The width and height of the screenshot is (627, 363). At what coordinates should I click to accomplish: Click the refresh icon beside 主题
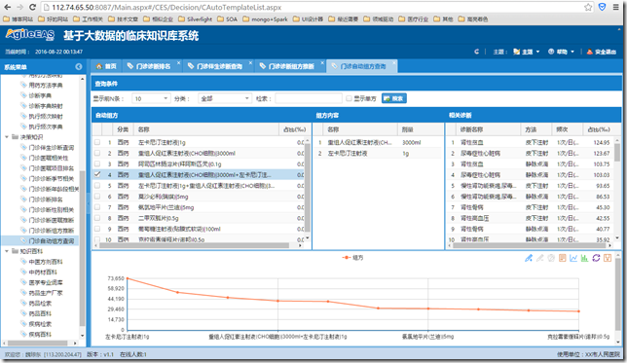pos(477,52)
